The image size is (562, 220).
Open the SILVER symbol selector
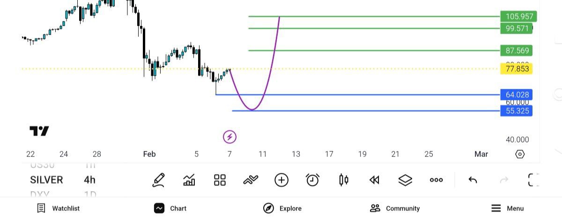46,180
